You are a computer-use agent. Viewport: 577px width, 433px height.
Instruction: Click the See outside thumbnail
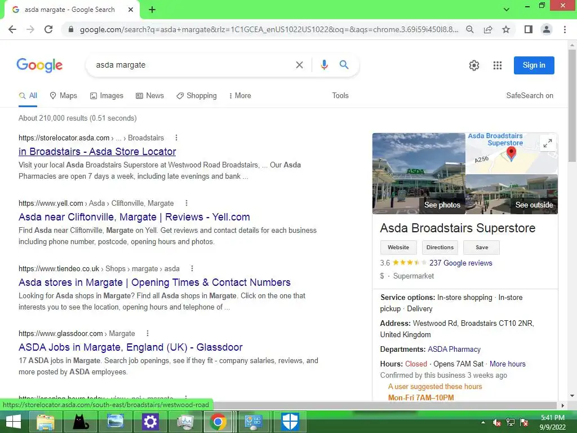pyautogui.click(x=512, y=195)
